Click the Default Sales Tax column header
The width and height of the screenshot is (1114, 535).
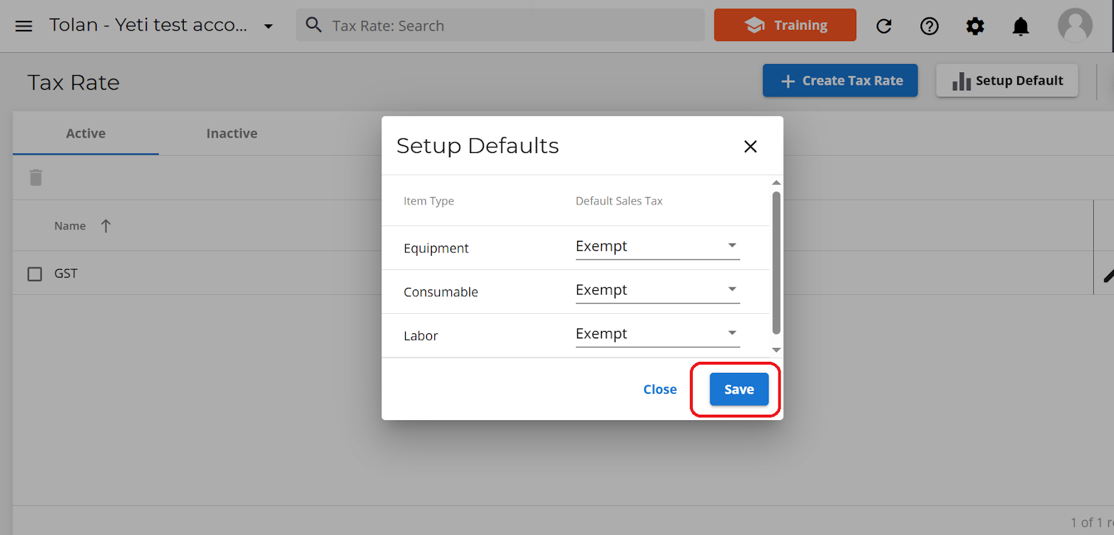click(619, 201)
